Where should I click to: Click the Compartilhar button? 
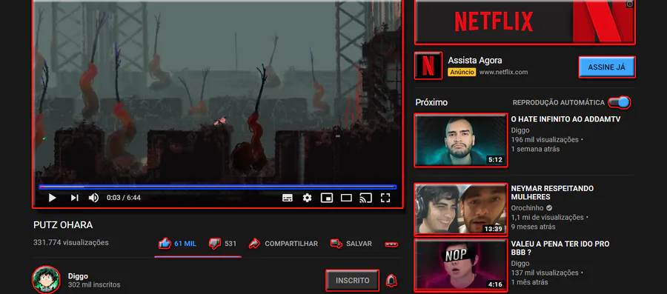pos(283,244)
